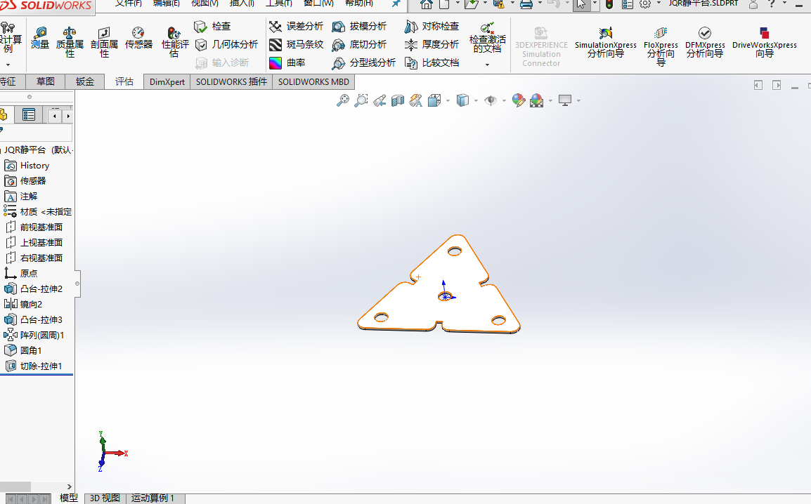Launch DriveWorksXpress 向导
This screenshot has height=504, width=811.
(765, 42)
